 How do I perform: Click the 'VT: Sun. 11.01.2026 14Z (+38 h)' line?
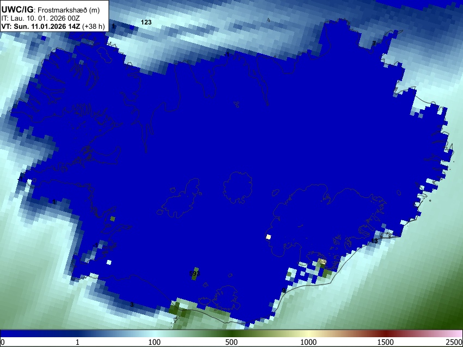53,26
